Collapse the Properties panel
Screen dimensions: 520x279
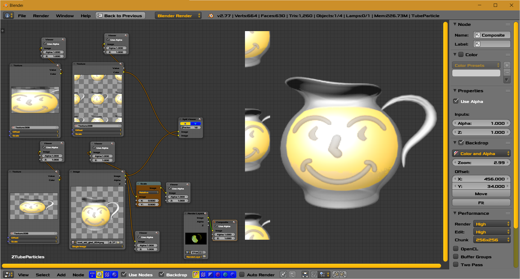point(455,91)
